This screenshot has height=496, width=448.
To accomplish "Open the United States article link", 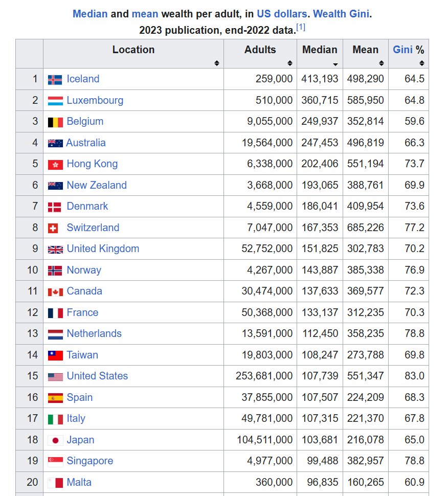I will [x=97, y=376].
